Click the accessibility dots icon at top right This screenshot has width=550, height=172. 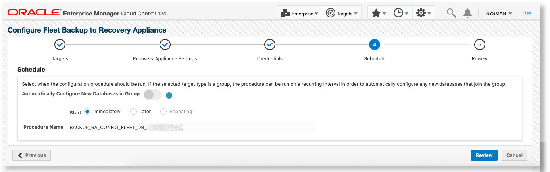pos(528,13)
